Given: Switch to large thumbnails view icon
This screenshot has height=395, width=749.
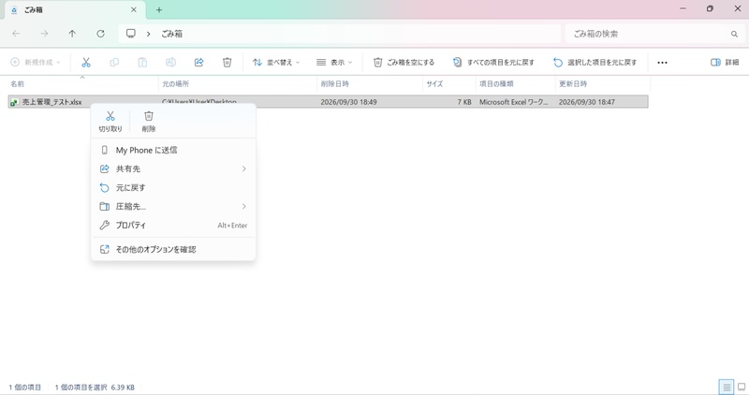Looking at the screenshot, I should (742, 387).
